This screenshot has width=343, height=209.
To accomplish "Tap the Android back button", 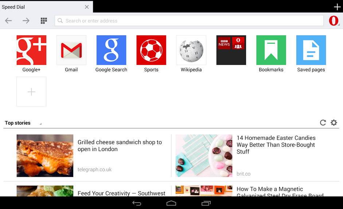I will pos(137,203).
